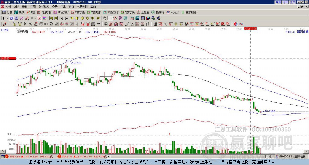Click the red zigzag wave icon

[115, 18]
